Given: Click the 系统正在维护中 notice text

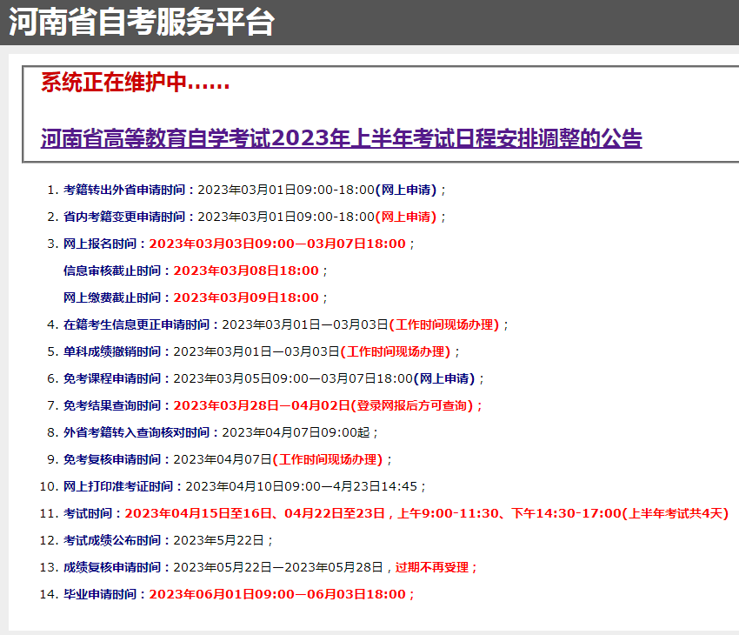Looking at the screenshot, I should [135, 84].
